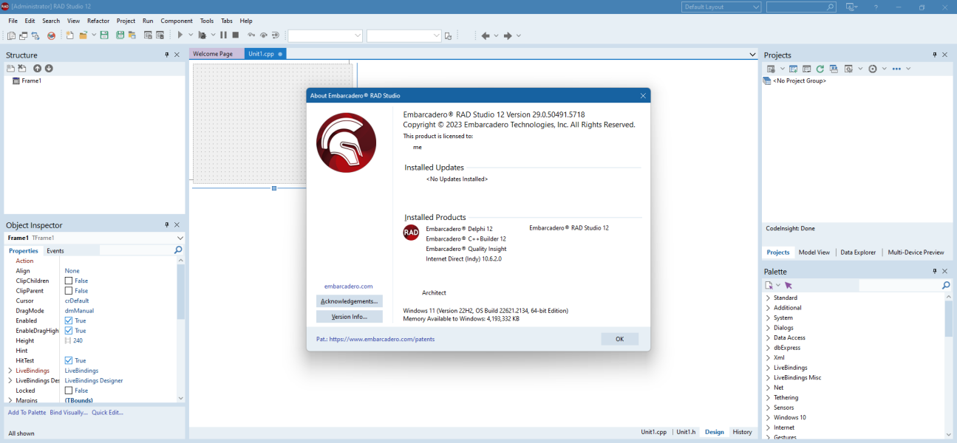Pin the Palette panel
Image resolution: width=957 pixels, height=443 pixels.
[x=935, y=271]
